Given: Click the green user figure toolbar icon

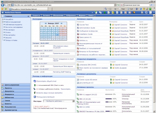Looking at the screenshot, I should coord(105,12).
